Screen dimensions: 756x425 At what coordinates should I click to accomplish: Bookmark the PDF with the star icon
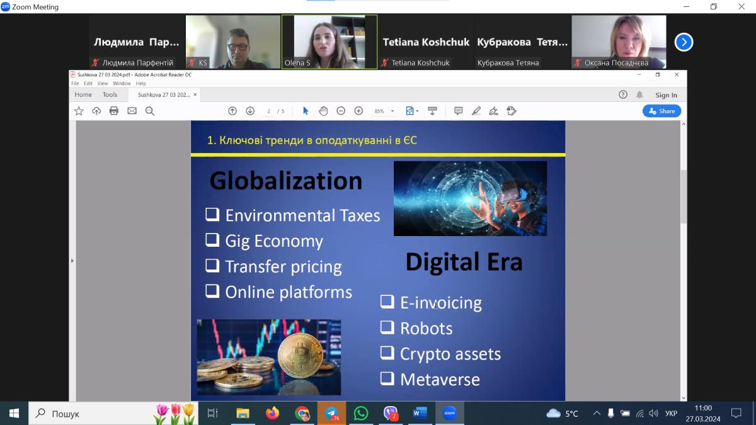coord(79,111)
